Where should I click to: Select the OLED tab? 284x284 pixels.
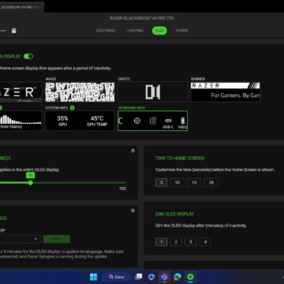click(159, 31)
